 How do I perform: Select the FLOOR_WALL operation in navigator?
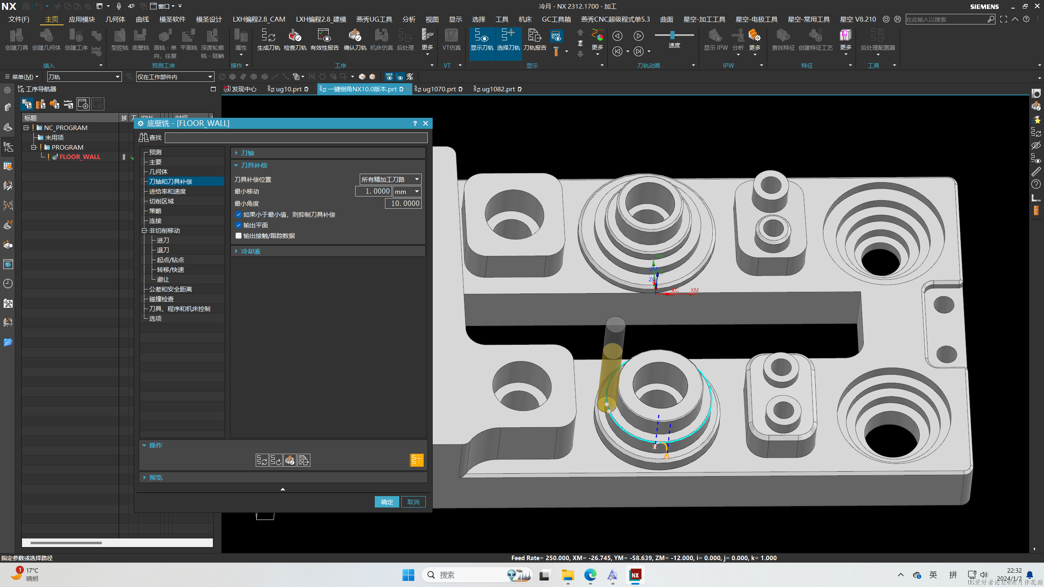(x=80, y=157)
